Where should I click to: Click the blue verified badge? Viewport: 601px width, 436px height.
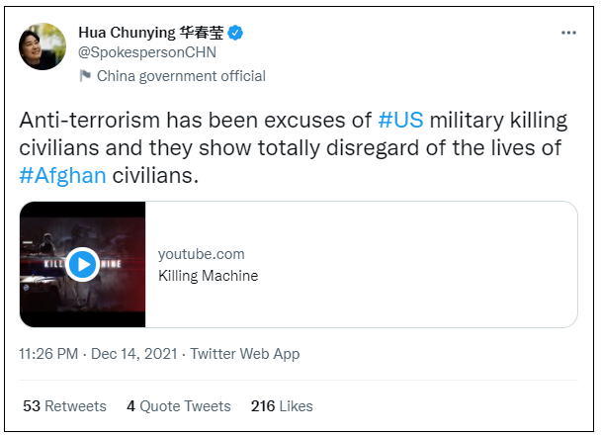pos(236,33)
